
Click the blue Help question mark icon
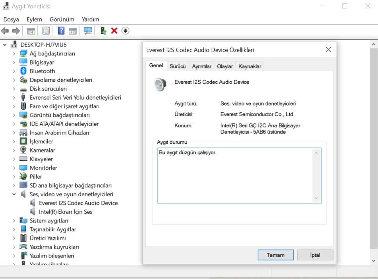pyautogui.click(x=61, y=30)
